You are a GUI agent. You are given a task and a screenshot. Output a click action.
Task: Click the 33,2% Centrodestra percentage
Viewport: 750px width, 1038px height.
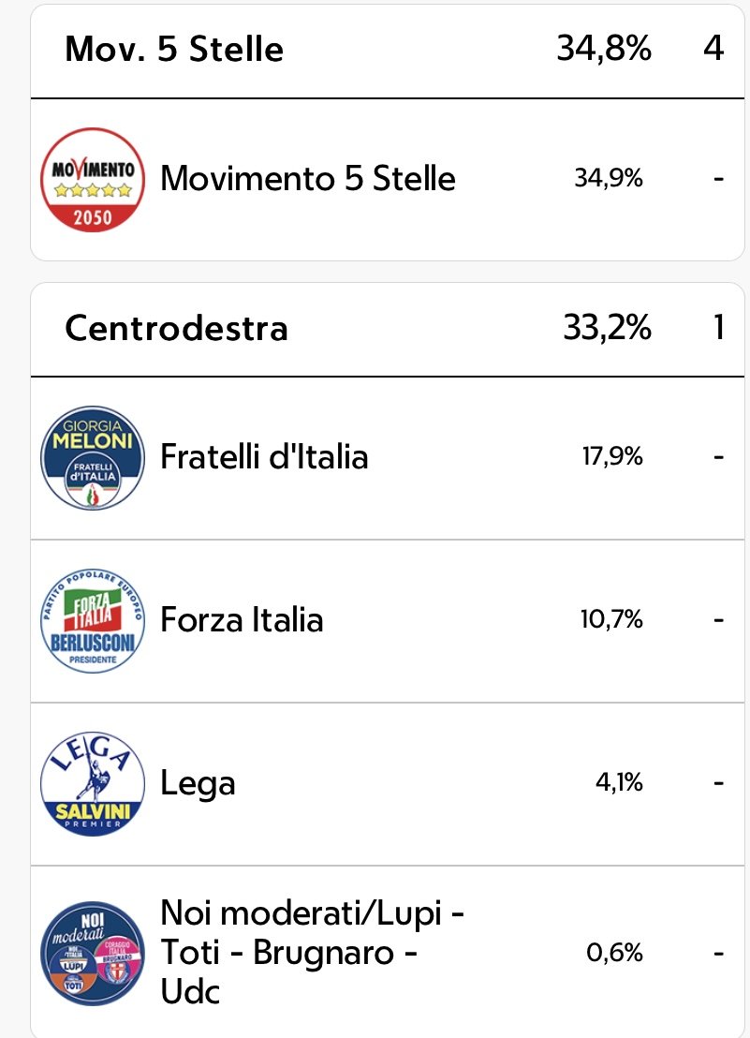[607, 328]
